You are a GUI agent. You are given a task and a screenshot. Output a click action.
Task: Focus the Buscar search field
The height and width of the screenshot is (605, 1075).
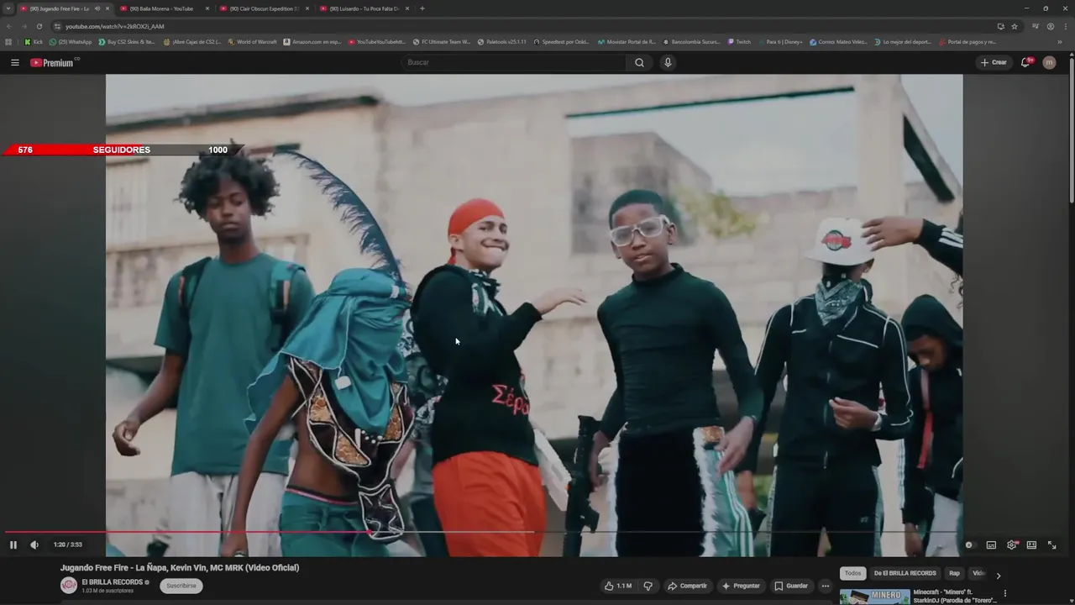tap(514, 62)
